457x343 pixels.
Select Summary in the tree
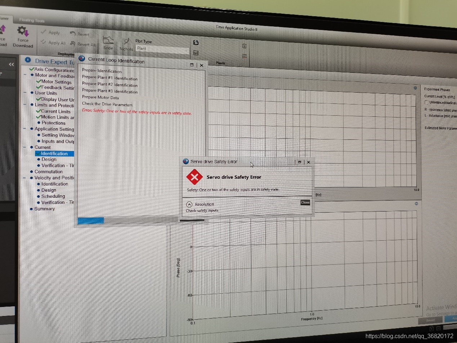[x=44, y=209]
